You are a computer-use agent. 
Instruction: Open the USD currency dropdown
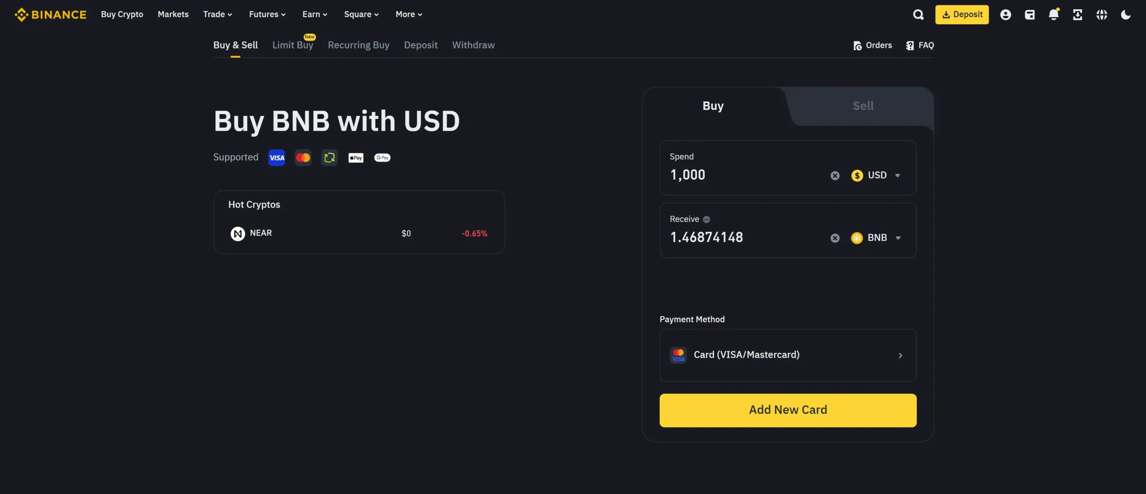(876, 175)
